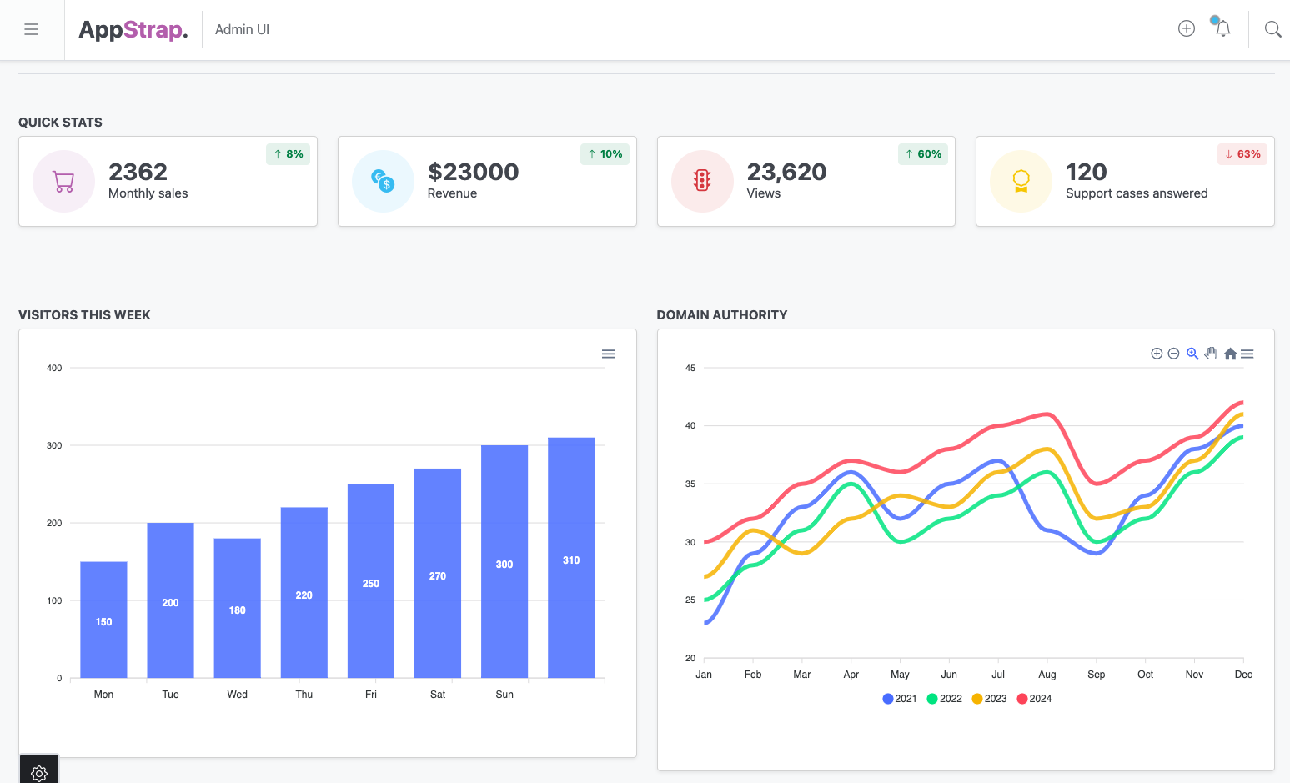
Task: Toggle the 2022 series legend
Action: pyautogui.click(x=945, y=699)
